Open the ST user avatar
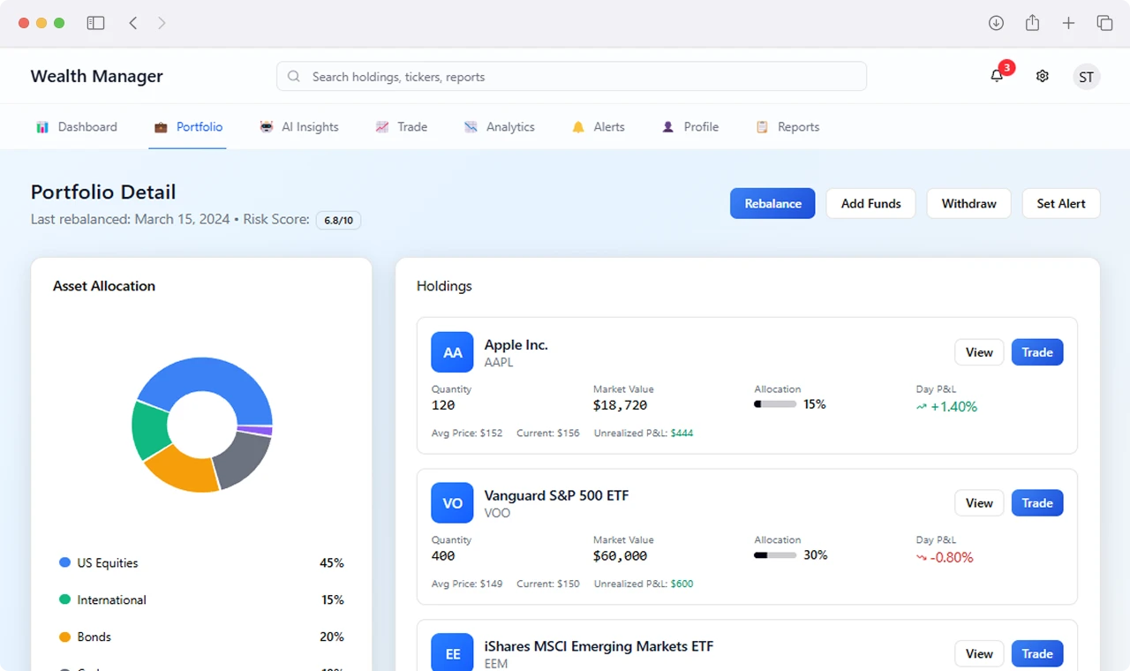This screenshot has width=1130, height=671. [1087, 77]
